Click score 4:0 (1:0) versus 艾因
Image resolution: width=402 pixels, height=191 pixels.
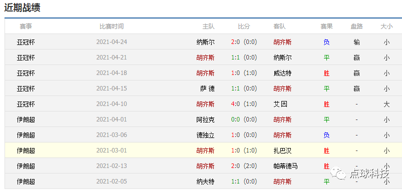tap(244, 104)
